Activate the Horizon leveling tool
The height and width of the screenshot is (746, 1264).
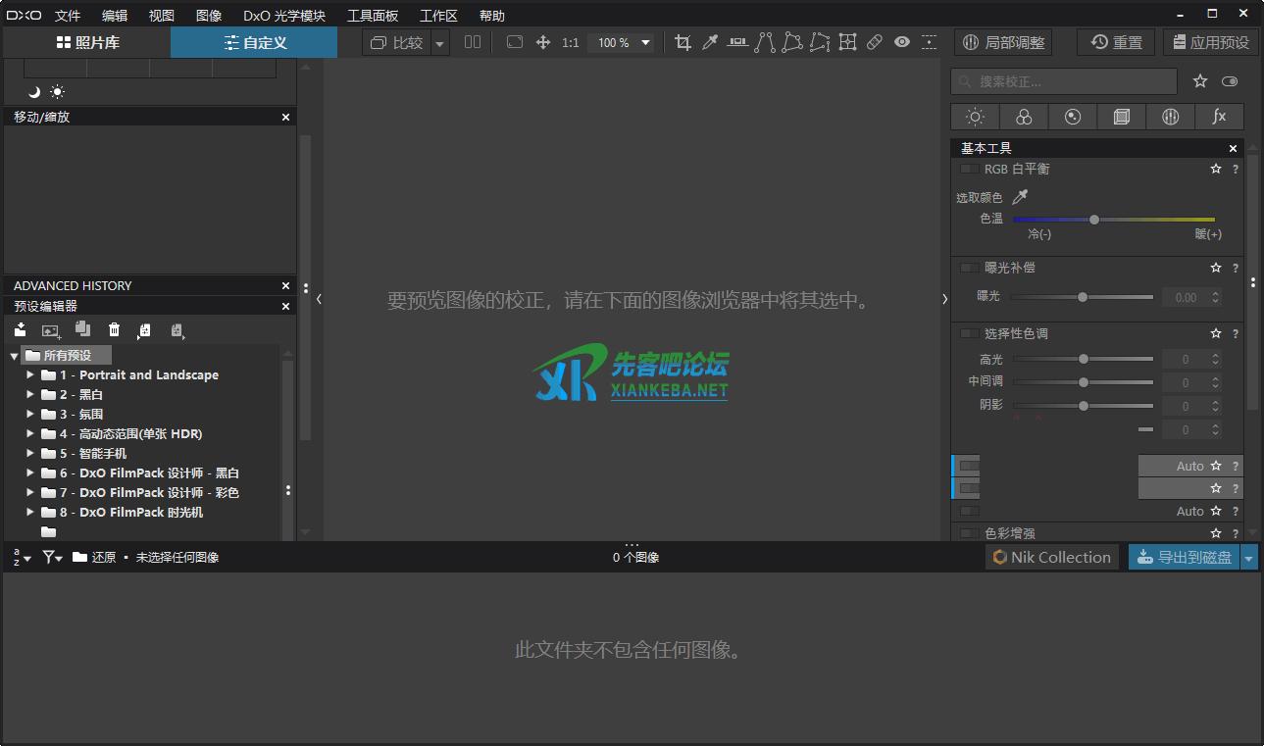pos(737,42)
